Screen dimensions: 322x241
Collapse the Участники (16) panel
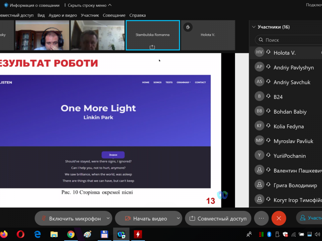click(254, 27)
